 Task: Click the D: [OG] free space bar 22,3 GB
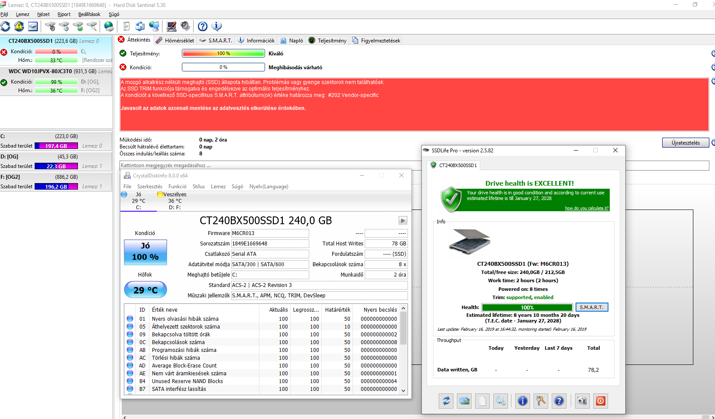(x=56, y=166)
